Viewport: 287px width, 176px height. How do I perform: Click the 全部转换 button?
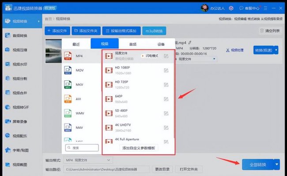[258, 165]
